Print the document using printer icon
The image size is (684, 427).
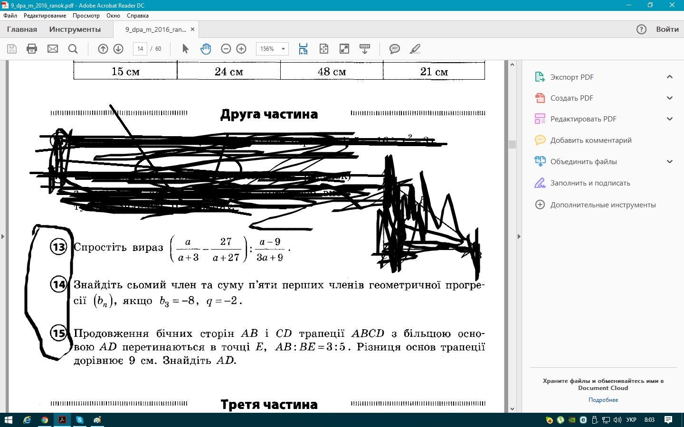pyautogui.click(x=32, y=49)
